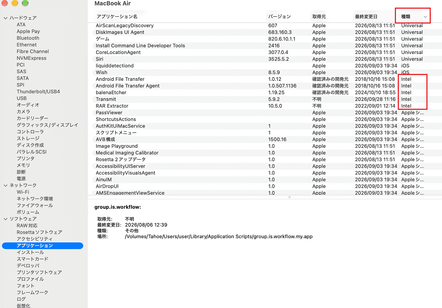Collapse the ハードウェア section chevron

coord(5,18)
